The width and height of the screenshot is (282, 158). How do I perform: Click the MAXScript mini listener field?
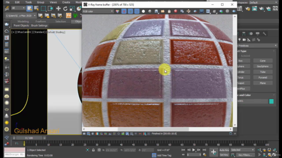point(15,154)
